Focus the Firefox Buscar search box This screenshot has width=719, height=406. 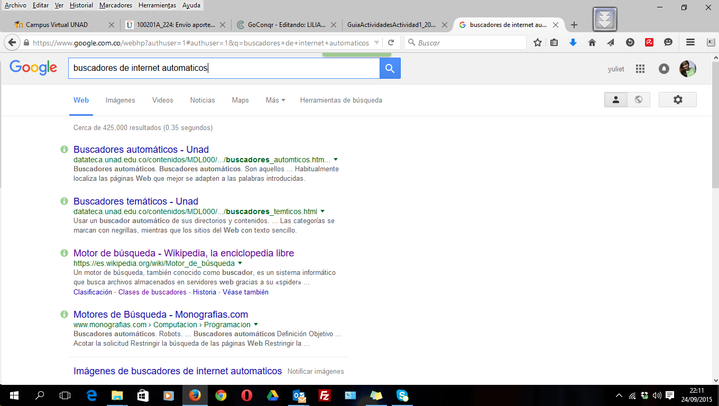pyautogui.click(x=465, y=43)
